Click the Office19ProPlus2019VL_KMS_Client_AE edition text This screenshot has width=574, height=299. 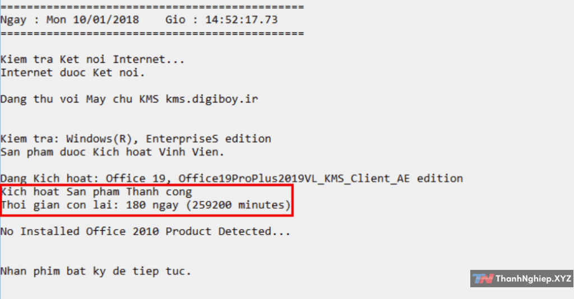click(321, 179)
